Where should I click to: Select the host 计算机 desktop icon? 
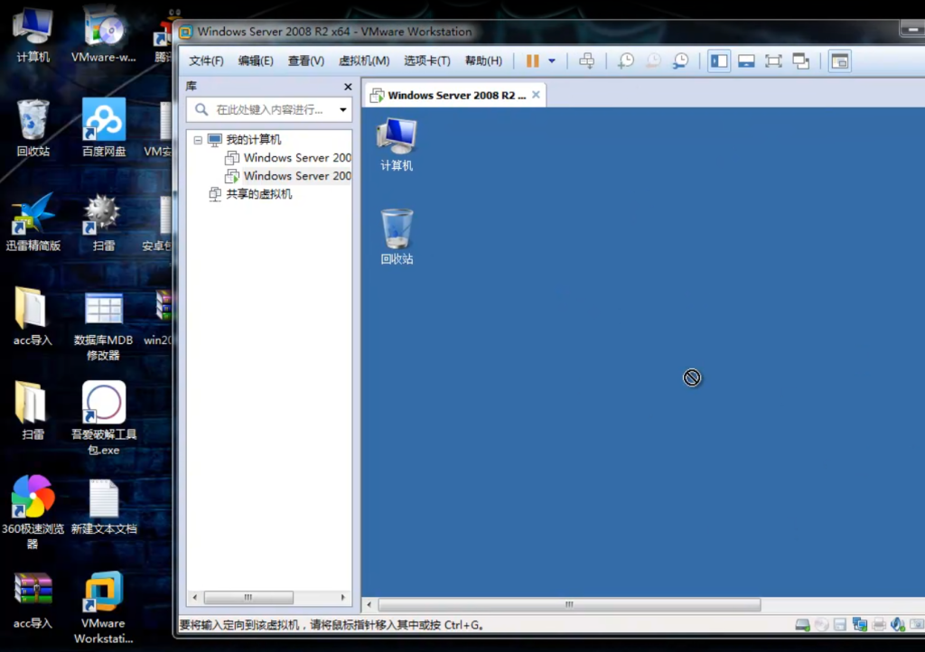(x=33, y=34)
